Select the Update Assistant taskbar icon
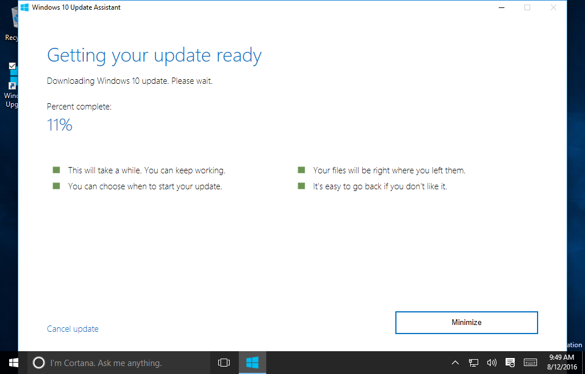585x374 pixels. pos(252,363)
